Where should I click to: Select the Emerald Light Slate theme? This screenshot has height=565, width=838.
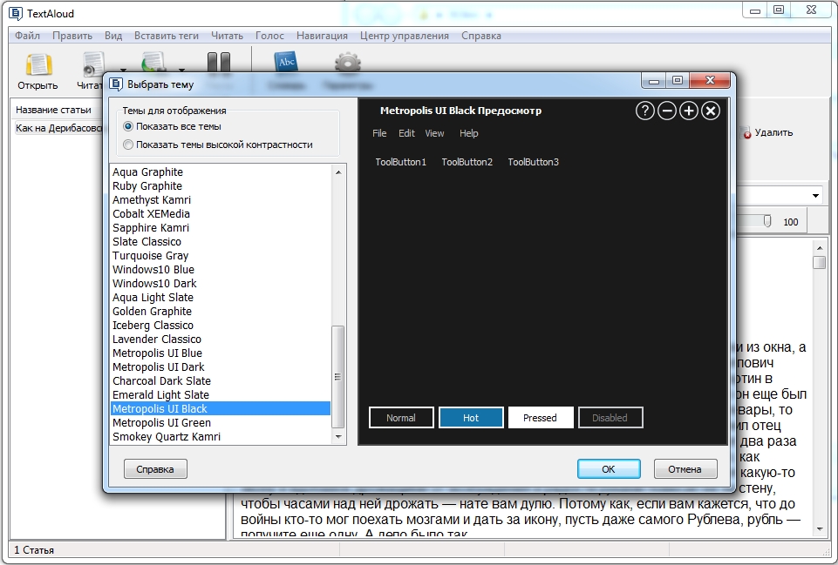coord(221,395)
